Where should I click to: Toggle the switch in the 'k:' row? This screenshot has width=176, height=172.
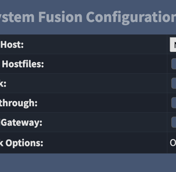pos(174,83)
